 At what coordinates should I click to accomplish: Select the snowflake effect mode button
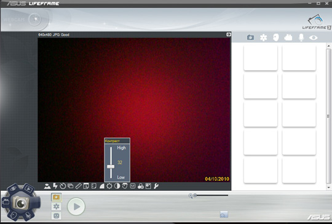[x=57, y=206]
